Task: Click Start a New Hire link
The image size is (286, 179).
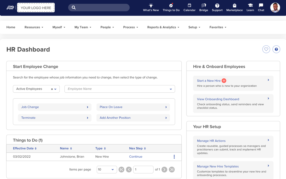Action: 209,81
